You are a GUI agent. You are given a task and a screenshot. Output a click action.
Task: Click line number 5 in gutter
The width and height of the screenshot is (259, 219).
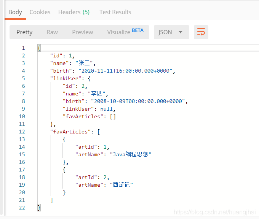pyautogui.click(x=24, y=78)
